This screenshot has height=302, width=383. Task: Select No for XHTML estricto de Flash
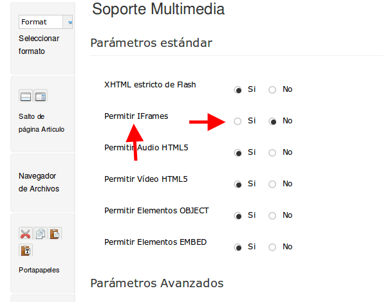coord(272,90)
